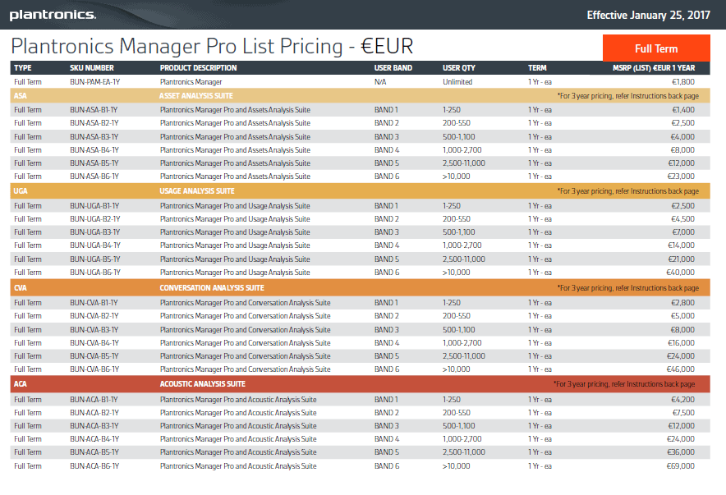
Task: Click the 3 year pricing note in the CVA row
Action: click(627, 288)
